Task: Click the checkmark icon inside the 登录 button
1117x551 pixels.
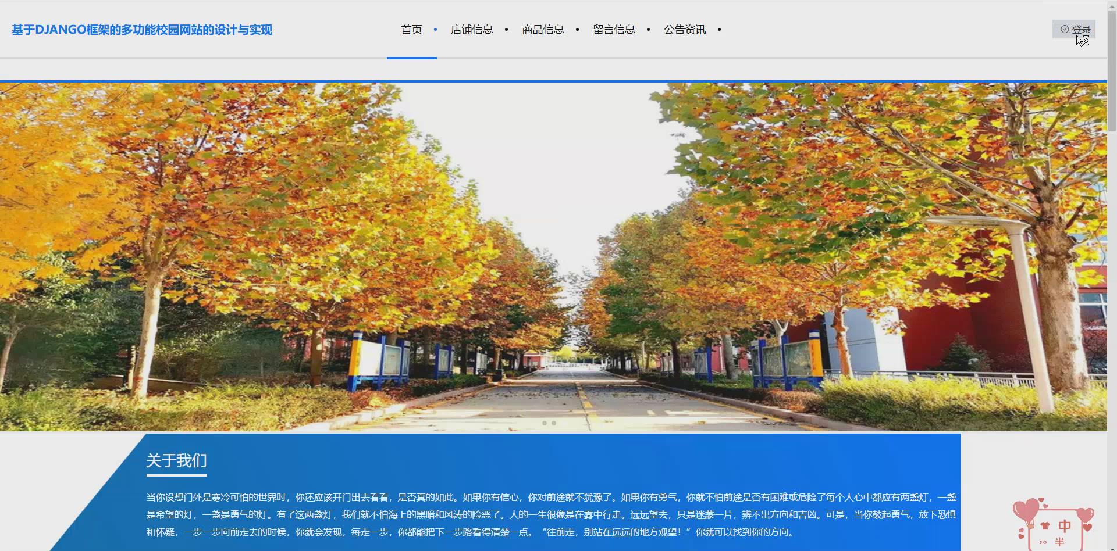Action: click(x=1065, y=28)
